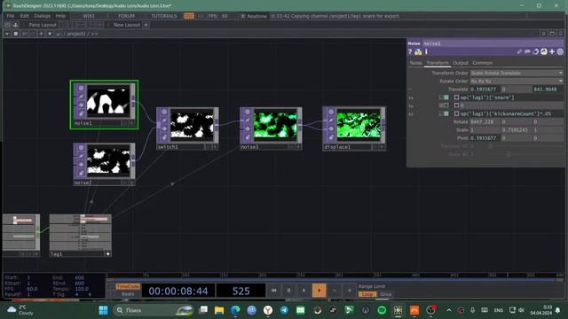Viewport: 568px width, 319px height.
Task: Click the anchor icon in layout toolbar
Action: [16, 25]
